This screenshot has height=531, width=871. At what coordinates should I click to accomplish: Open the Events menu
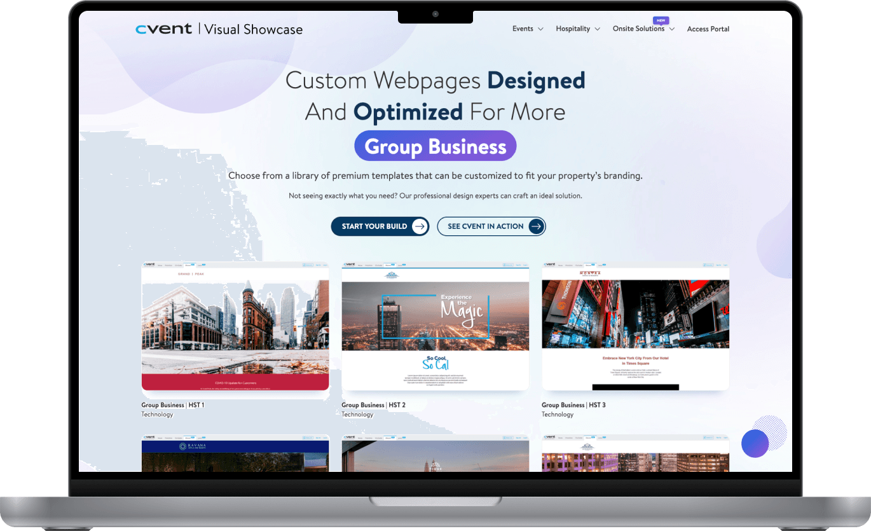(x=523, y=29)
